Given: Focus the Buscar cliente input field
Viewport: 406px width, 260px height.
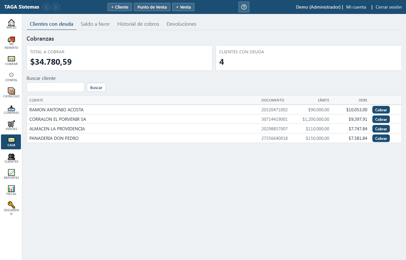Looking at the screenshot, I should point(56,87).
